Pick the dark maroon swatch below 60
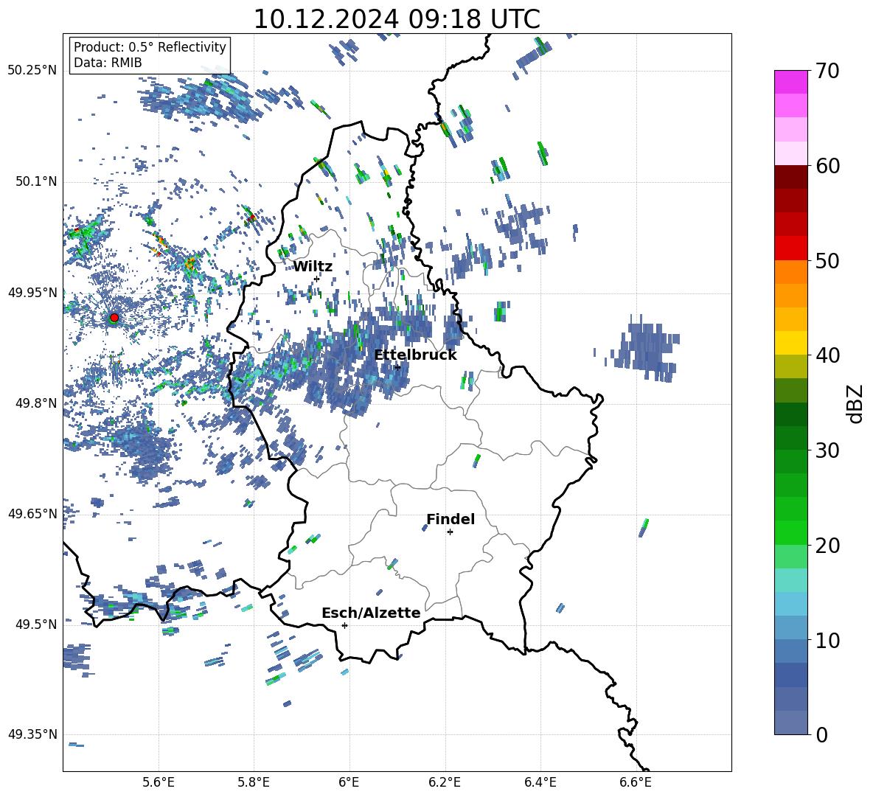This screenshot has height=797, width=873. pos(791,177)
